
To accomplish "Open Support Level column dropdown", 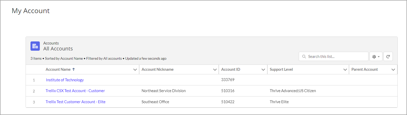I will pyautogui.click(x=345, y=69).
